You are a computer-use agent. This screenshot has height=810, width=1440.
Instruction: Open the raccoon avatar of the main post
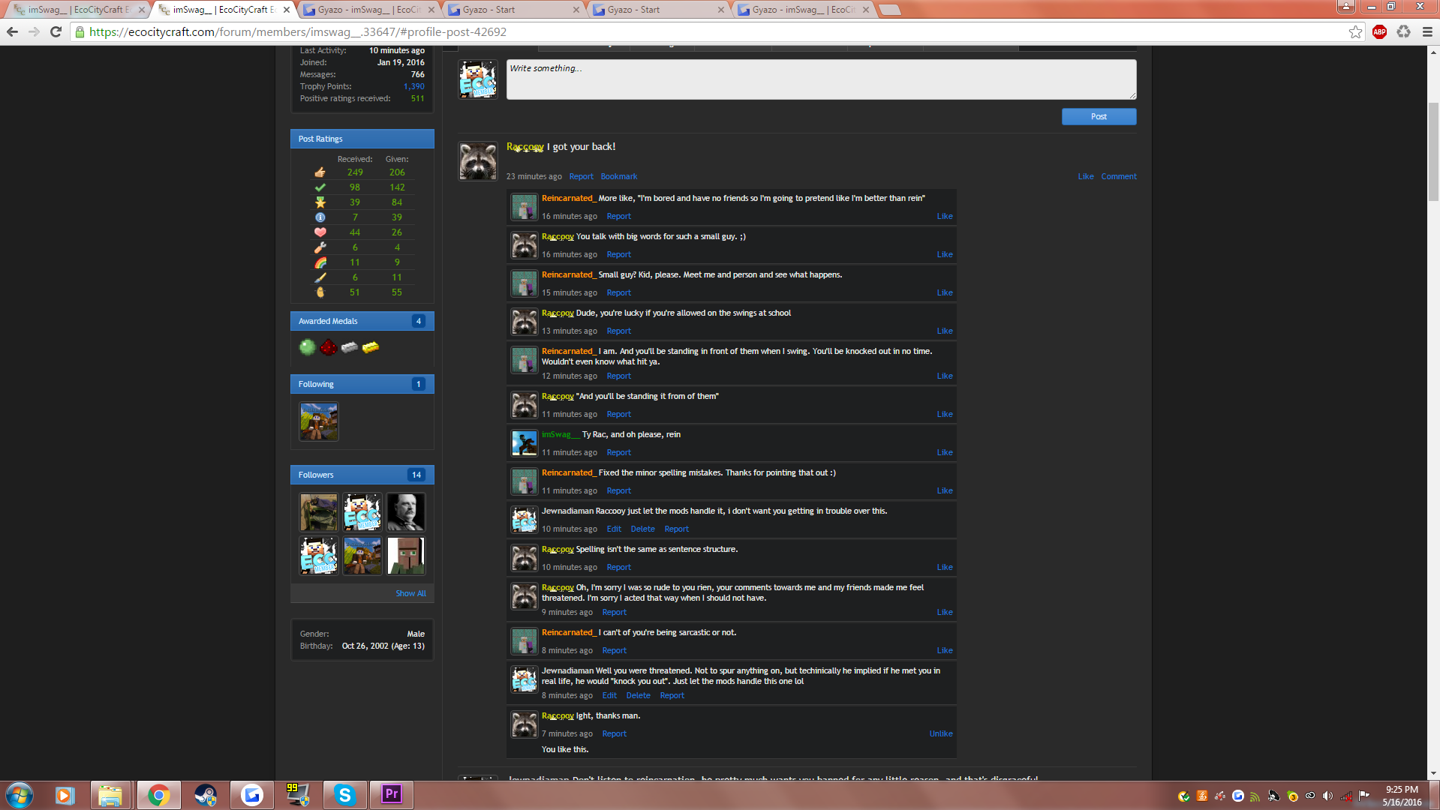click(x=478, y=160)
